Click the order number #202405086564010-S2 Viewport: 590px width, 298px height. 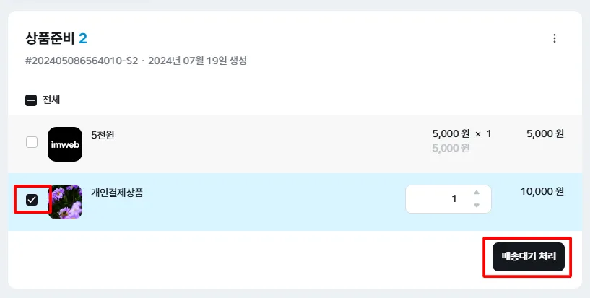(x=82, y=61)
